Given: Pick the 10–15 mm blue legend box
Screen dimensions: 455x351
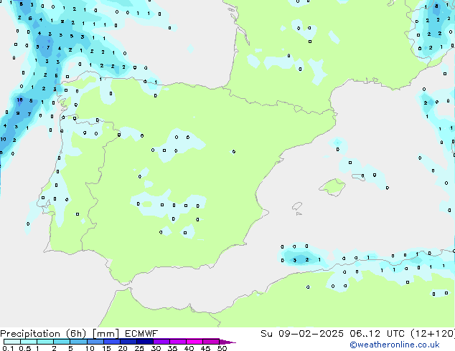Looking at the screenshot, I should coord(95,342).
